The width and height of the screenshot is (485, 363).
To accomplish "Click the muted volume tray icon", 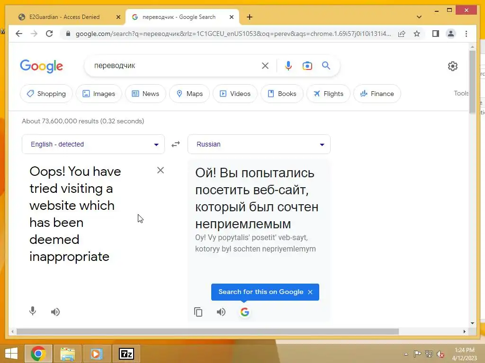I will click(440, 354).
